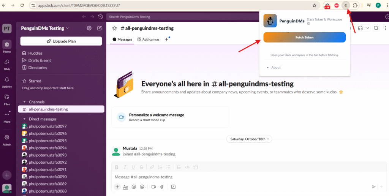The image size is (389, 196).
Task: Expand the About section in PenguinDMs popup
Action: [x=276, y=68]
